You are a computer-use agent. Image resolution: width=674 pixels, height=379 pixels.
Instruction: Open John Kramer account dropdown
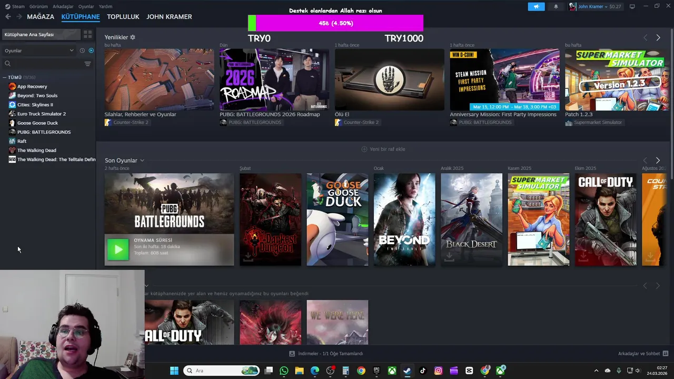click(595, 6)
